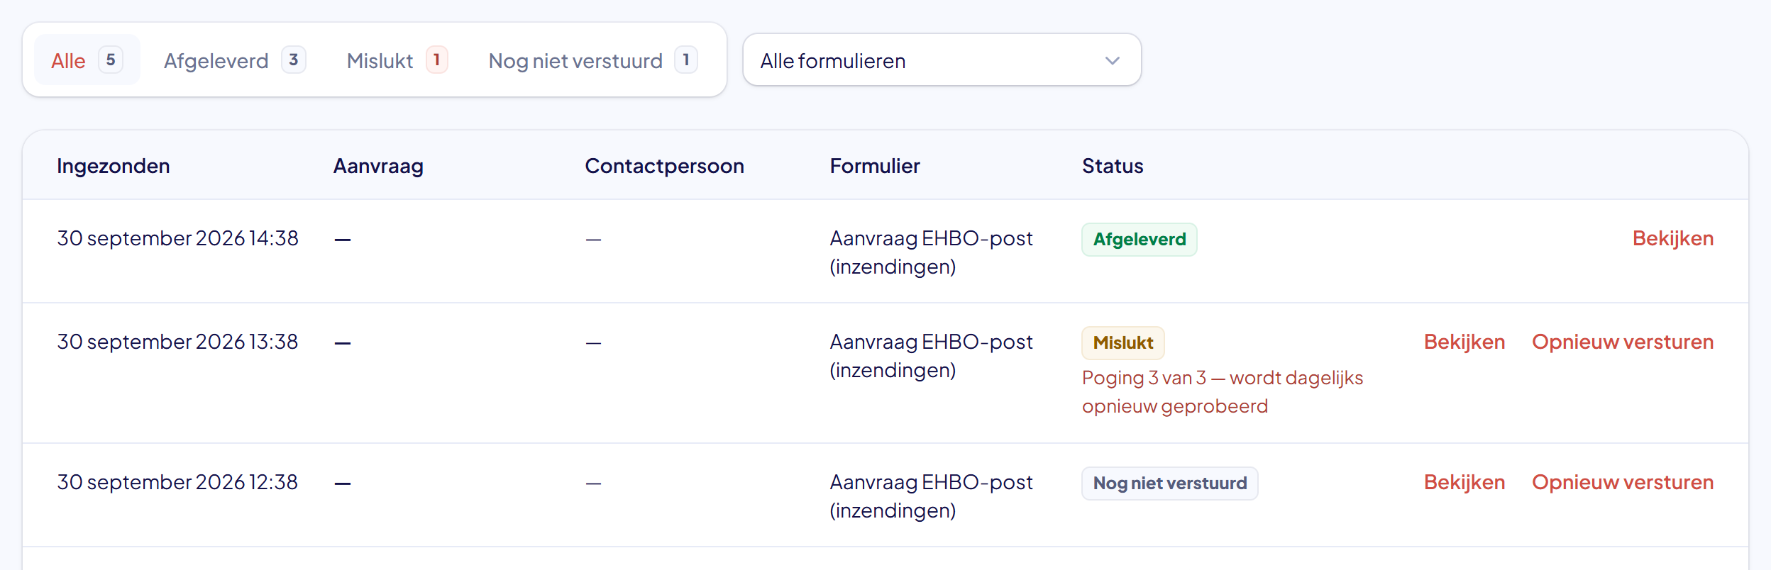Click the Ingezonden column header
Image resolution: width=1771 pixels, height=570 pixels.
pyautogui.click(x=114, y=166)
